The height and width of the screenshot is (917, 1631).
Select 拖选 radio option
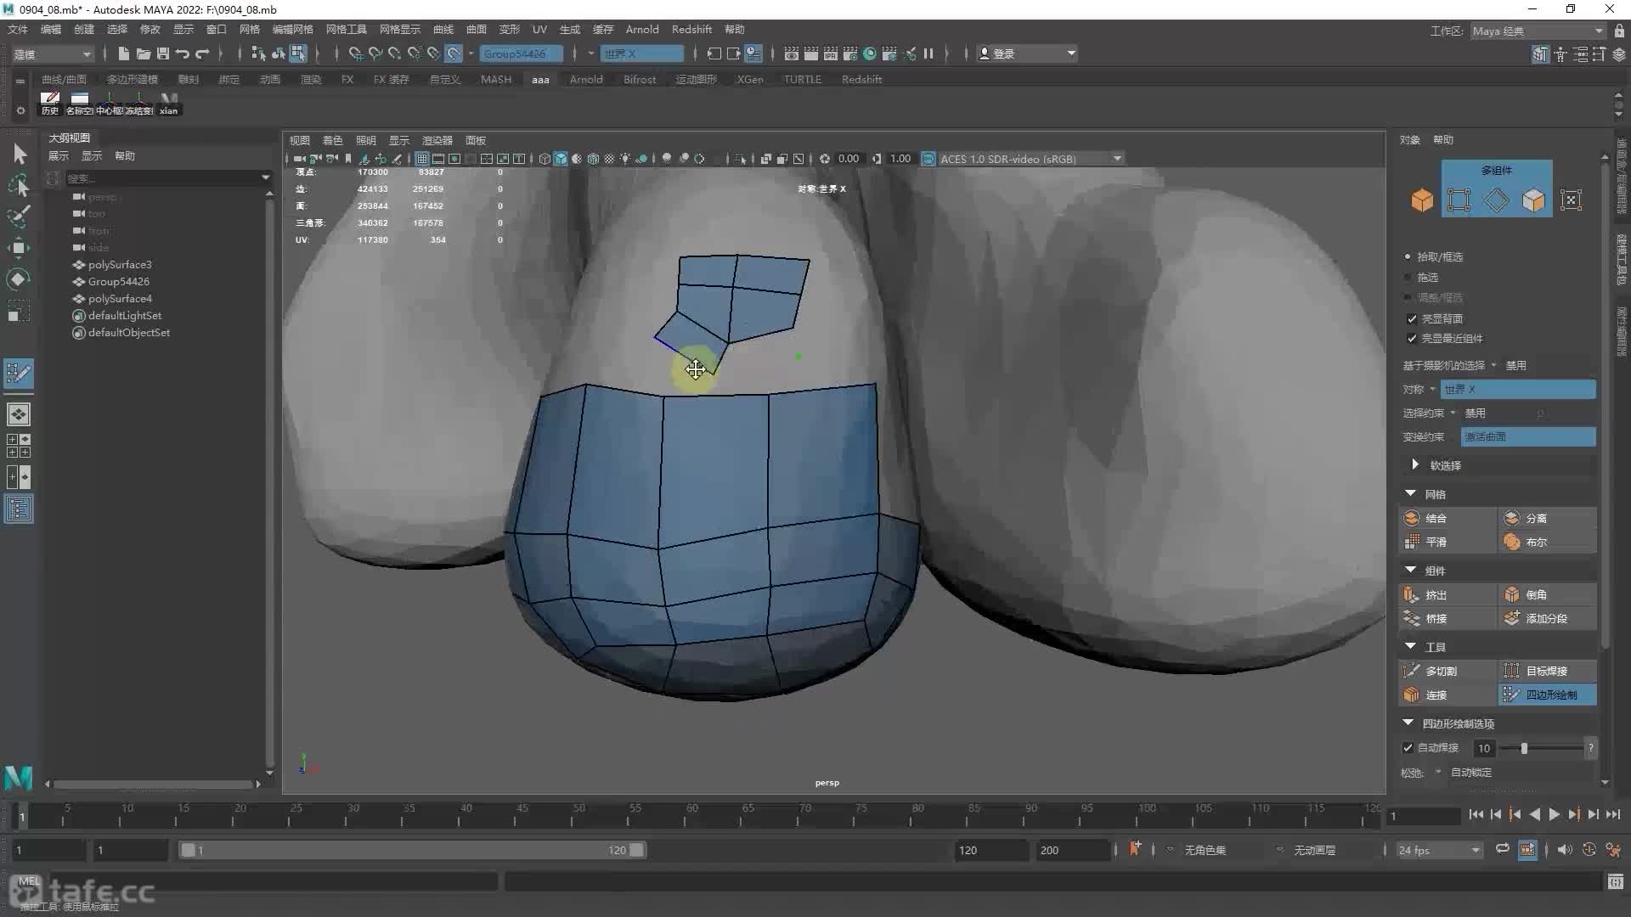click(1408, 278)
